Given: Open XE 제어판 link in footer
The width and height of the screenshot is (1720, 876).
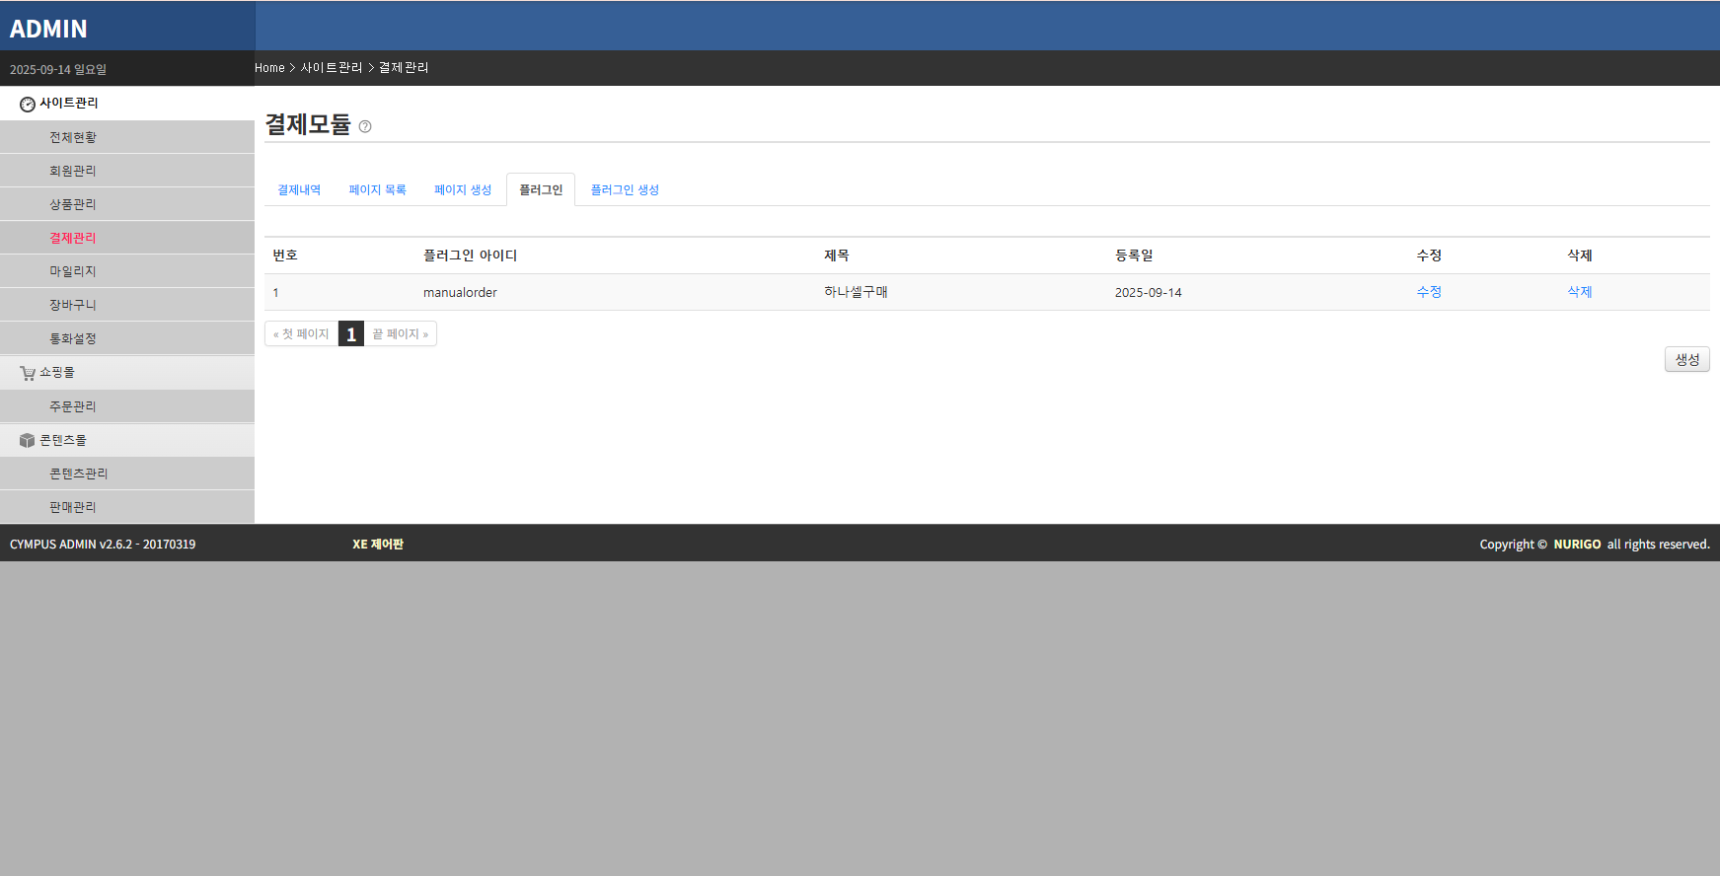Looking at the screenshot, I should pyautogui.click(x=378, y=544).
